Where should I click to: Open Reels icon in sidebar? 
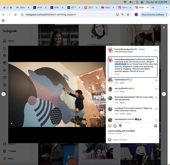click(x=5, y=63)
